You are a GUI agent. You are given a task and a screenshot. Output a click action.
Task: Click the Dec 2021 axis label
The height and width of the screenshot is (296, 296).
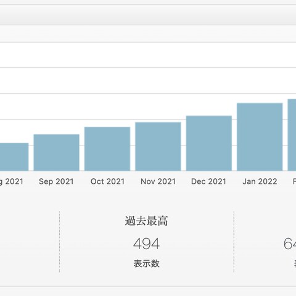(x=208, y=181)
